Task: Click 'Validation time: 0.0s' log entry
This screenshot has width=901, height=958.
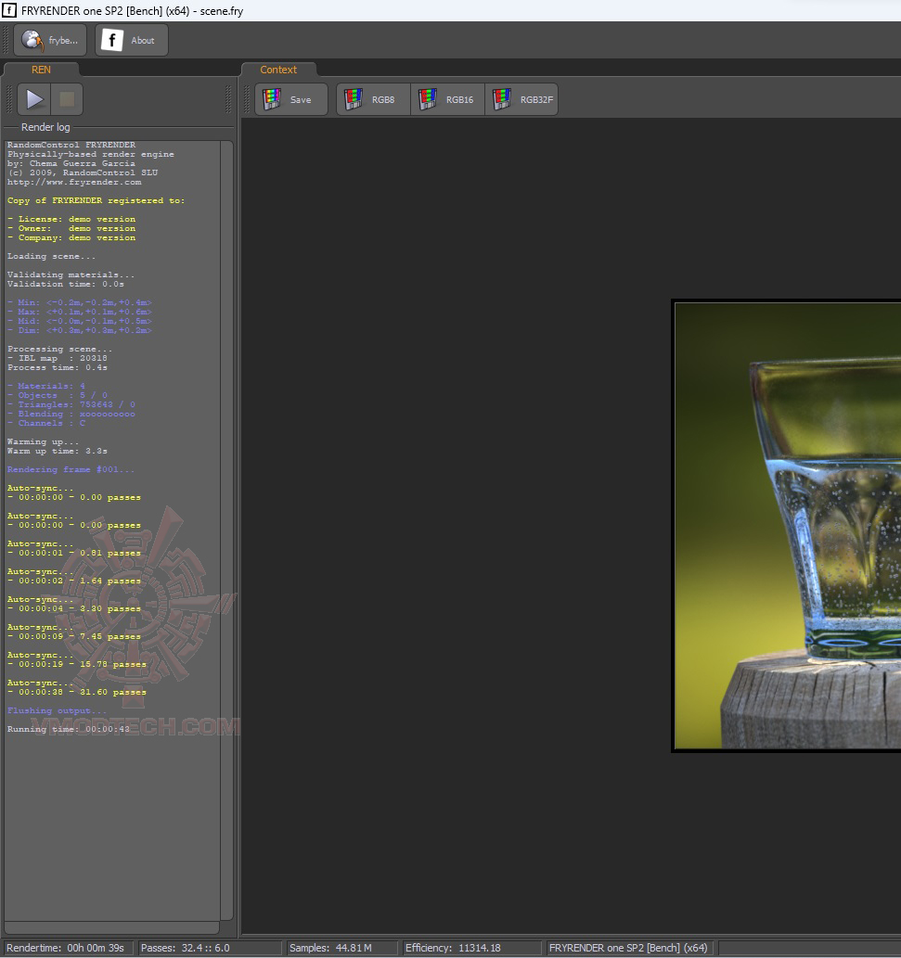Action: pyautogui.click(x=65, y=284)
